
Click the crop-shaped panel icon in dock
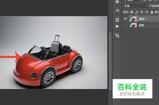click(x=117, y=35)
